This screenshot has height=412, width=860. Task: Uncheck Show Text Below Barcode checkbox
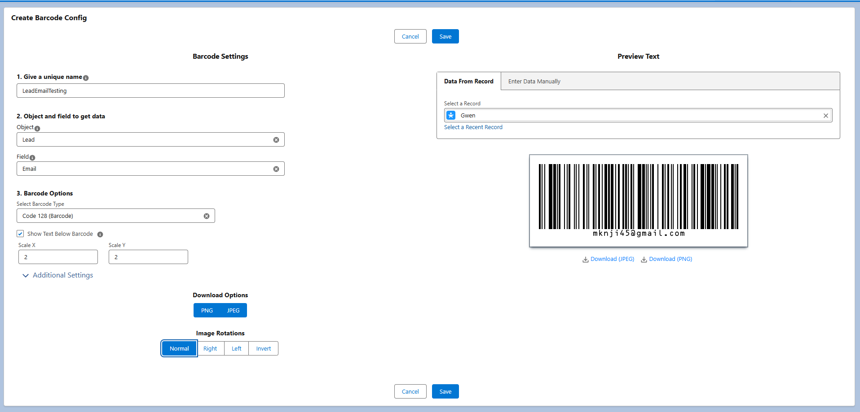pos(20,234)
